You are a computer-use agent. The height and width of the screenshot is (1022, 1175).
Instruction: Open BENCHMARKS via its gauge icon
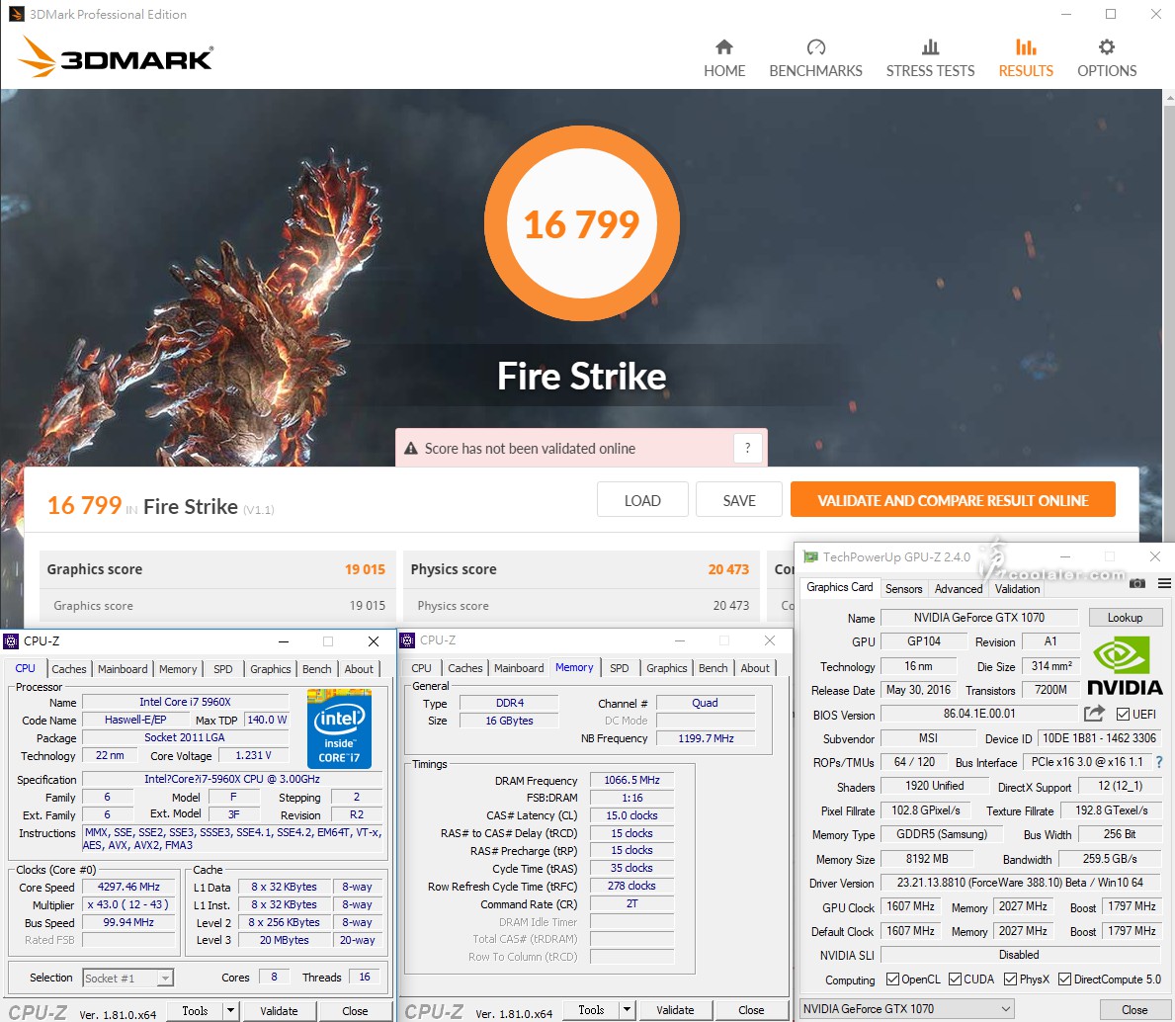pos(815,47)
